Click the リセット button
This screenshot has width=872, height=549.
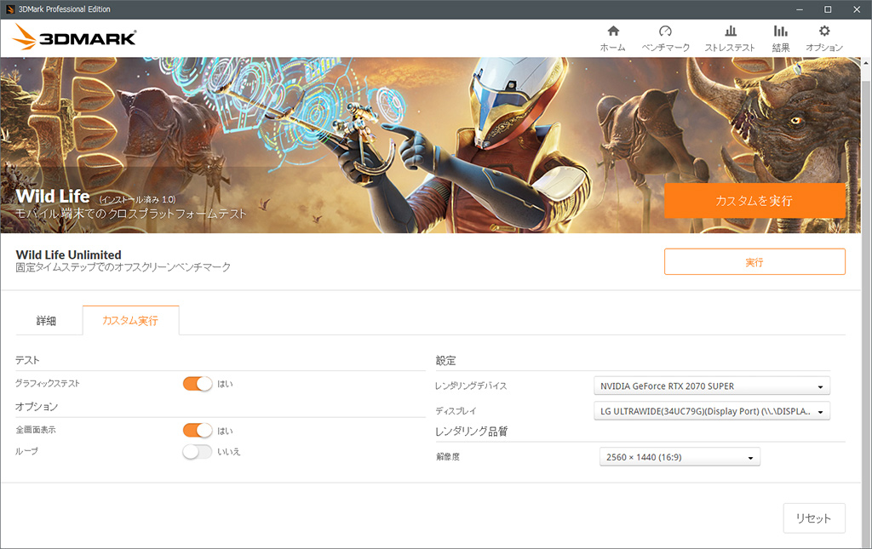pos(814,518)
